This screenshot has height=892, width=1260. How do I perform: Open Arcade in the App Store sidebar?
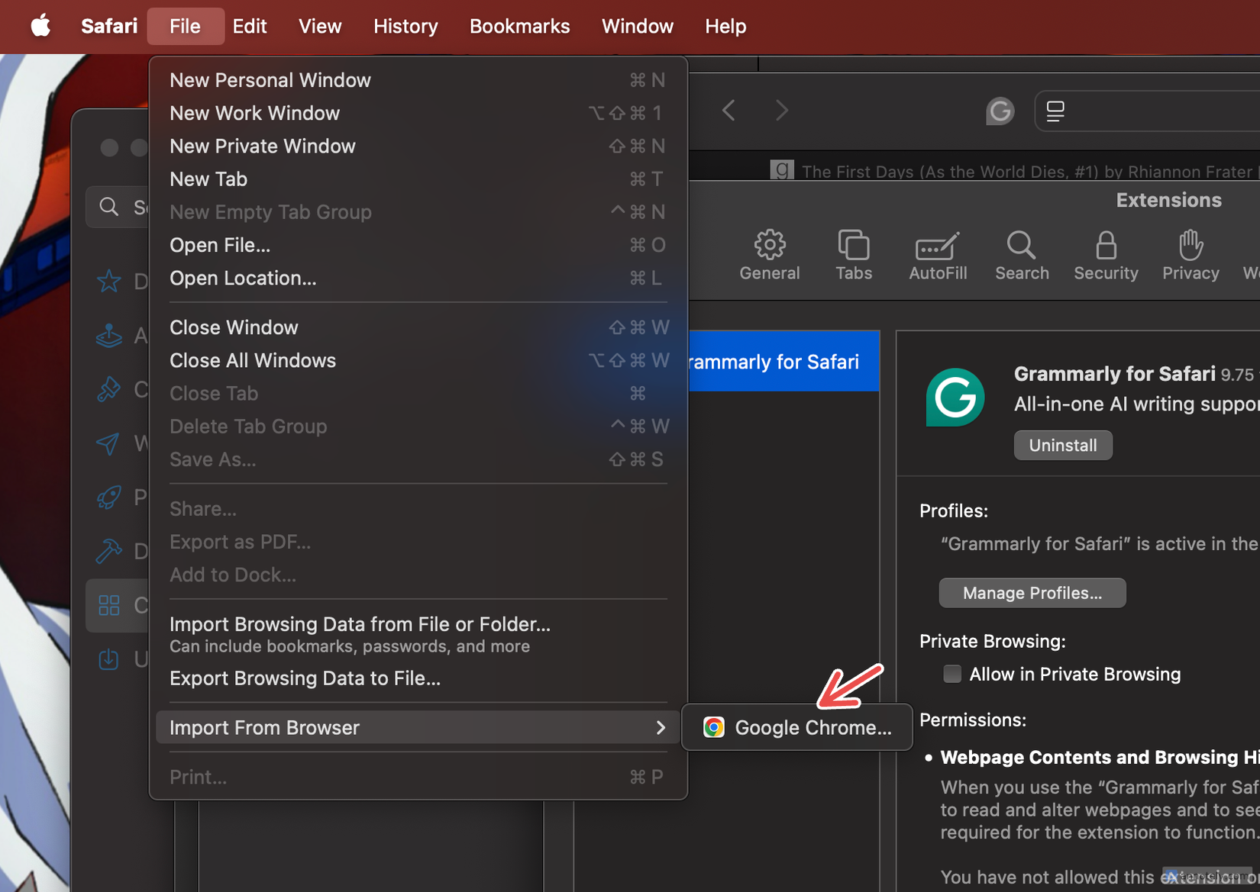click(x=109, y=335)
